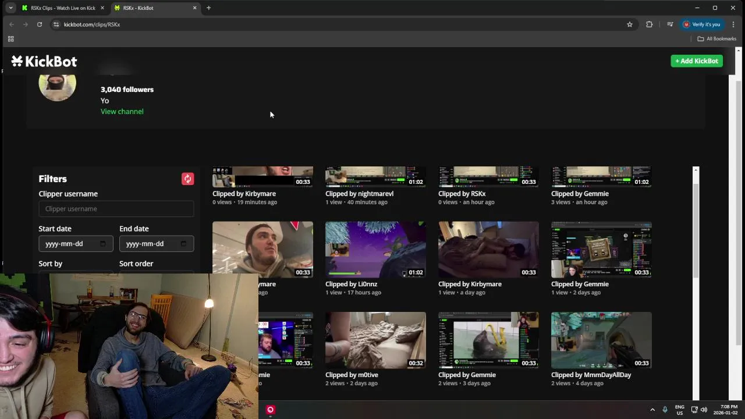Go back with browser back arrow
Viewport: 745px width, 419px height.
[12, 24]
